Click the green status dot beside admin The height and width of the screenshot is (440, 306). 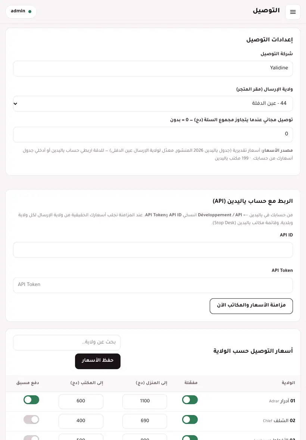click(x=30, y=12)
